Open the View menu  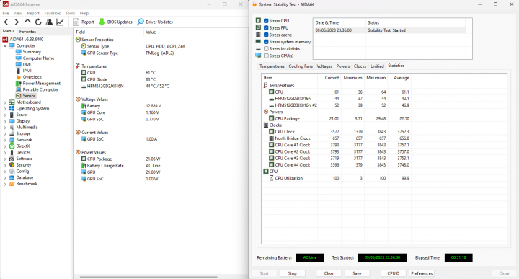click(18, 13)
